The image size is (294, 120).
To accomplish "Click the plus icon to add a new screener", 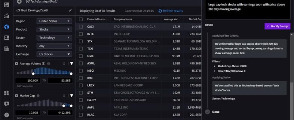I will pyautogui.click(x=19, y=1).
